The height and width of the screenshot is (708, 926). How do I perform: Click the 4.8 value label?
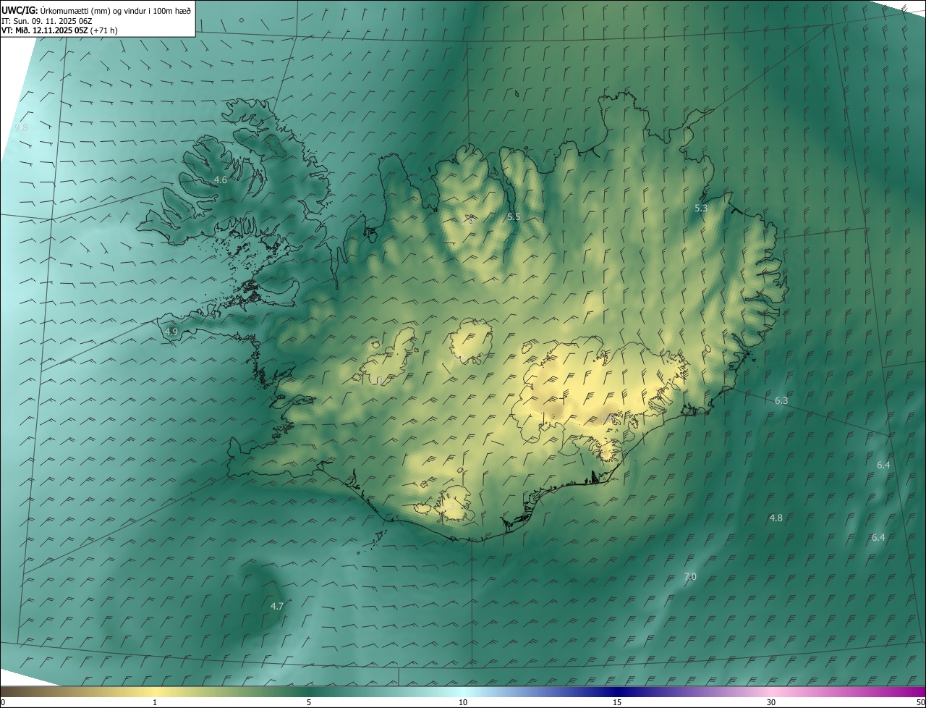coord(776,518)
